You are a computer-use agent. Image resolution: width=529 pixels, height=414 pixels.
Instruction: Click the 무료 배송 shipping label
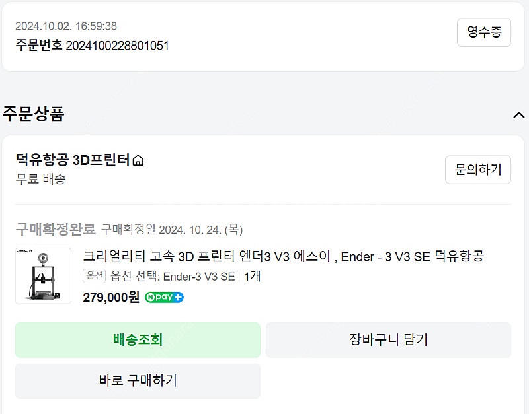[x=32, y=179]
